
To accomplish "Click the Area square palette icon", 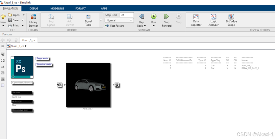I will [3, 85].
